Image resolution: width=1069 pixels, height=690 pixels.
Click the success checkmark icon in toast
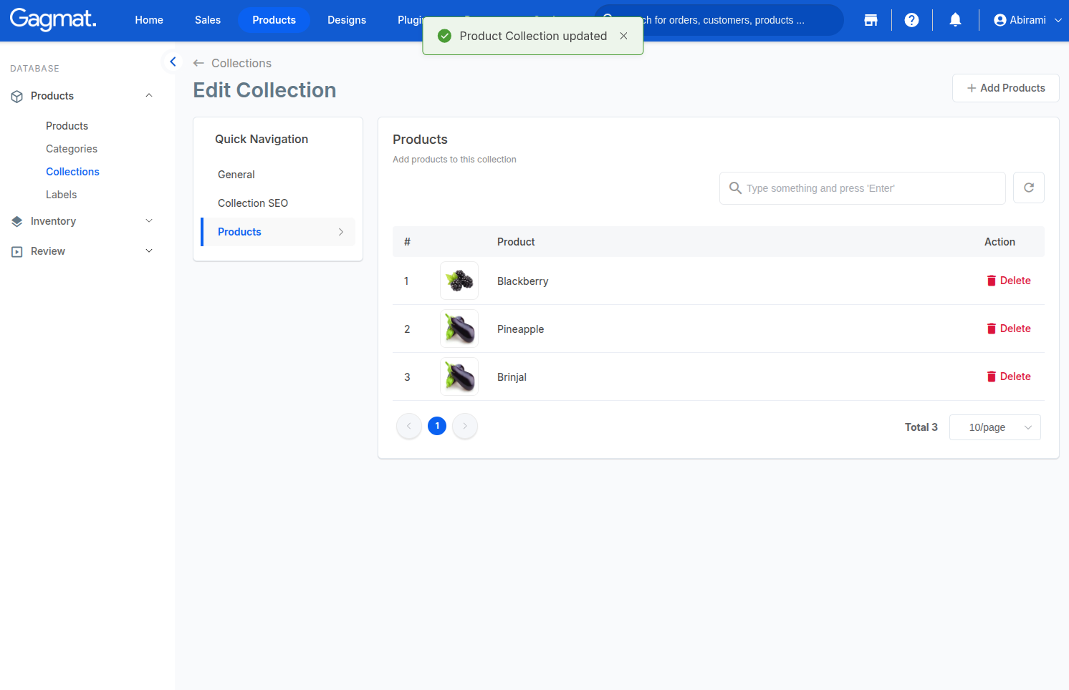click(444, 36)
